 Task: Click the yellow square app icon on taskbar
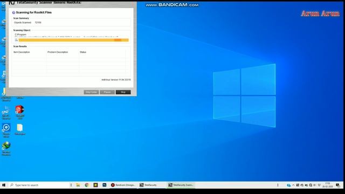pos(95,185)
